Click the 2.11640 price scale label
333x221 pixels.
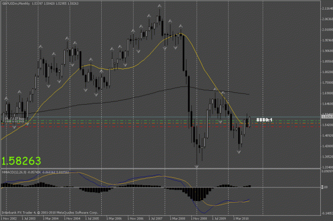click(328, 9)
